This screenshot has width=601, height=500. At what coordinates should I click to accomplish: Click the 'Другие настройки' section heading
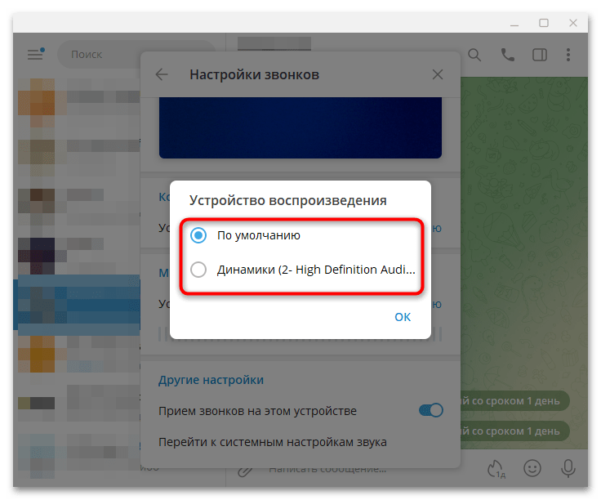211,380
